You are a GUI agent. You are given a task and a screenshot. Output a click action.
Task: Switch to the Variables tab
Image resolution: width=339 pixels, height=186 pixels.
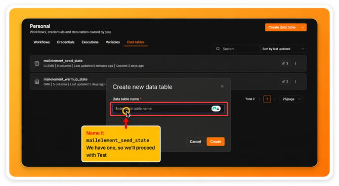[x=113, y=42]
